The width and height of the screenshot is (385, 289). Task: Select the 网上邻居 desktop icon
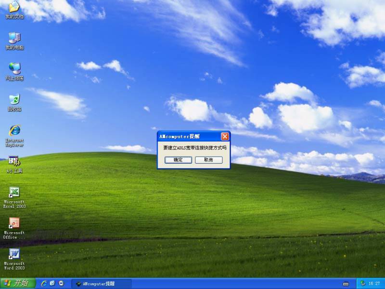14,72
